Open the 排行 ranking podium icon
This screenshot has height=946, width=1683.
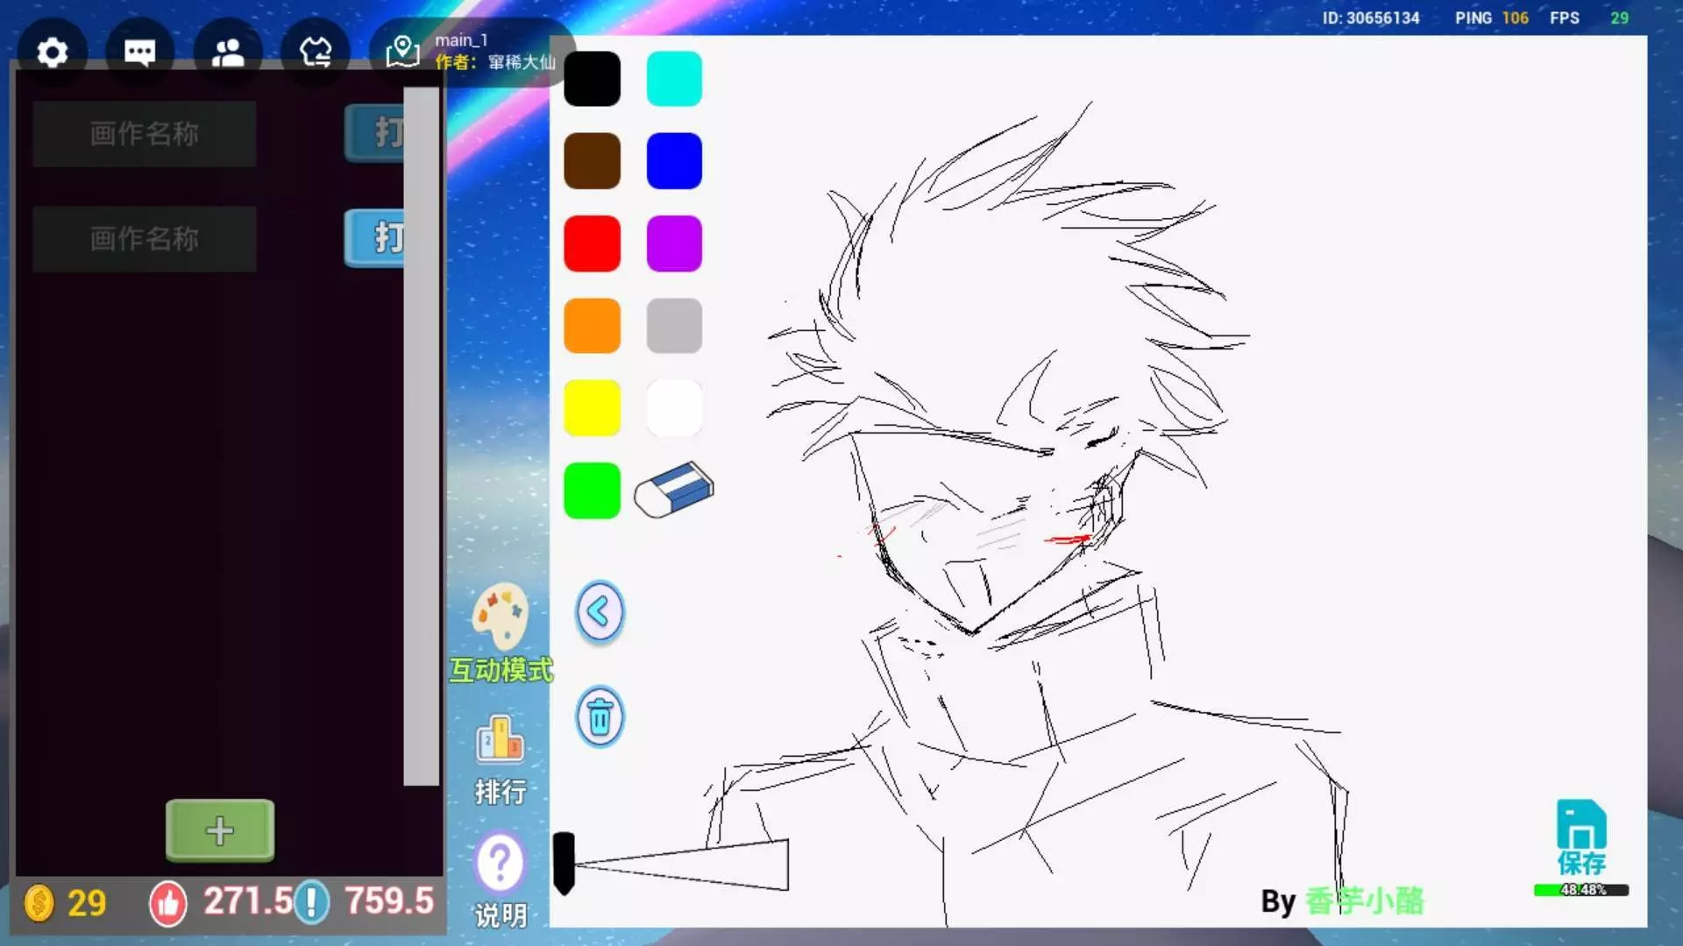[501, 741]
